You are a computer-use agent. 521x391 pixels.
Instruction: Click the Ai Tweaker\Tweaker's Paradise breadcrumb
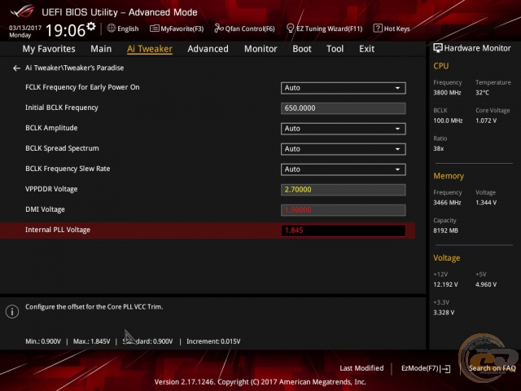point(74,68)
